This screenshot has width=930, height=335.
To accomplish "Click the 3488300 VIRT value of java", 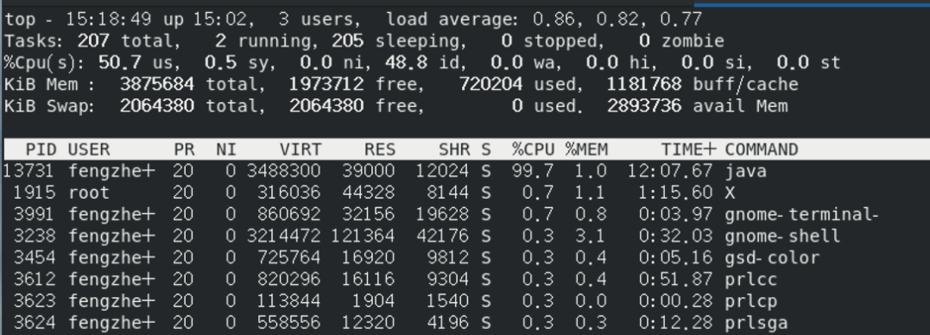I will pos(284,171).
